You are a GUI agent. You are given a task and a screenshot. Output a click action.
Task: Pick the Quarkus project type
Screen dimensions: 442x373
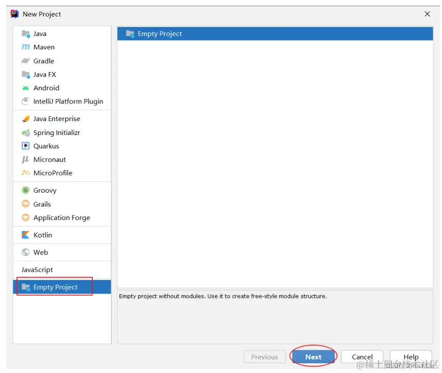[62, 146]
